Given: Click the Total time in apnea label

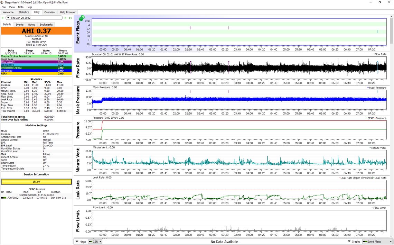Looking at the screenshot, I should (x=13, y=117).
